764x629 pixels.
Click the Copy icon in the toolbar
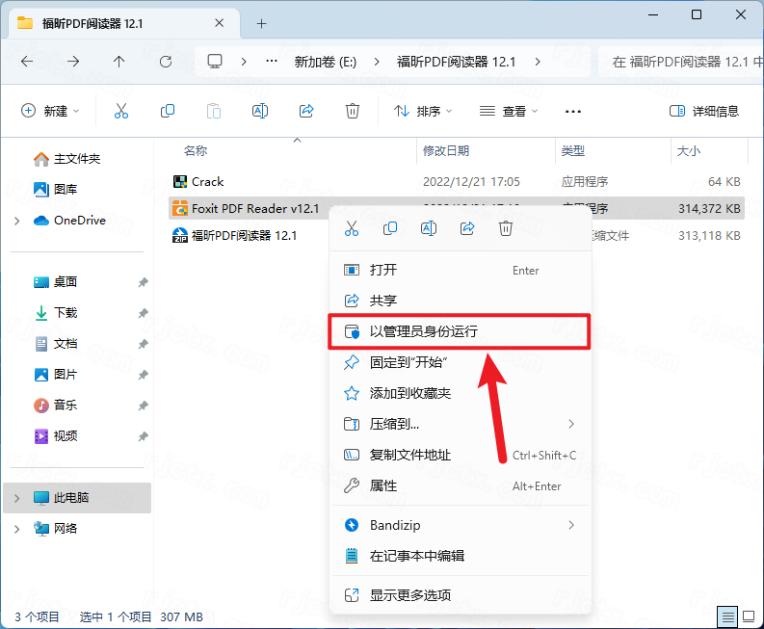(x=167, y=111)
